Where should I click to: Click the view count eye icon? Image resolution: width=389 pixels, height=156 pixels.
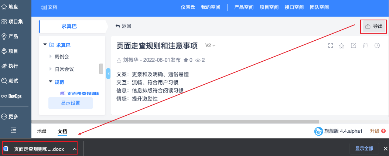coord(198,60)
